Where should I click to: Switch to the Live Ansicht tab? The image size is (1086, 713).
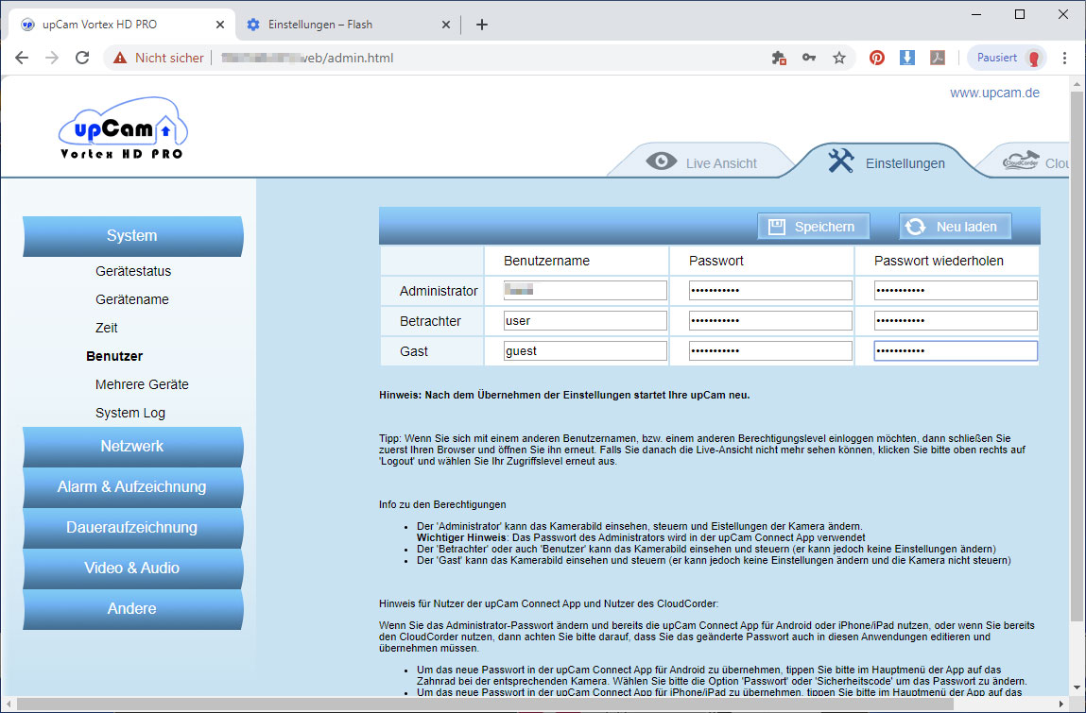tap(701, 162)
